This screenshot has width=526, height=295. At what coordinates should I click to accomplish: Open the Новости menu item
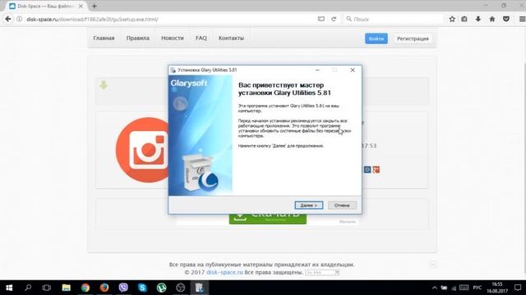(173, 39)
